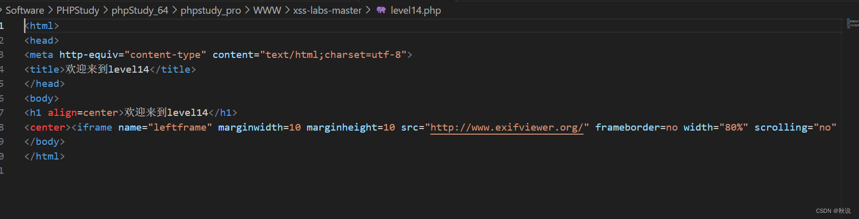Place cursor on opening <html> tag
This screenshot has width=859, height=219.
click(42, 26)
